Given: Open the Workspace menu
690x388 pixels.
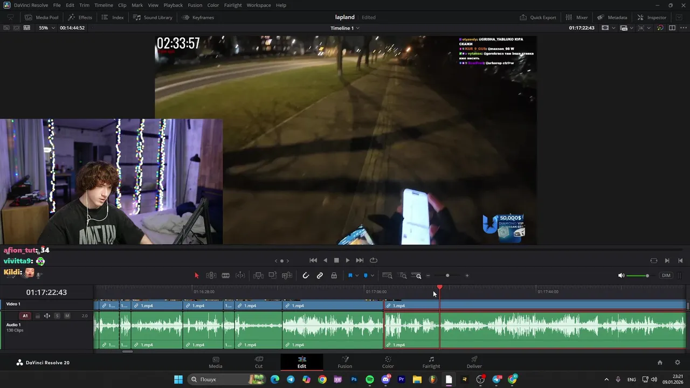Looking at the screenshot, I should (259, 5).
